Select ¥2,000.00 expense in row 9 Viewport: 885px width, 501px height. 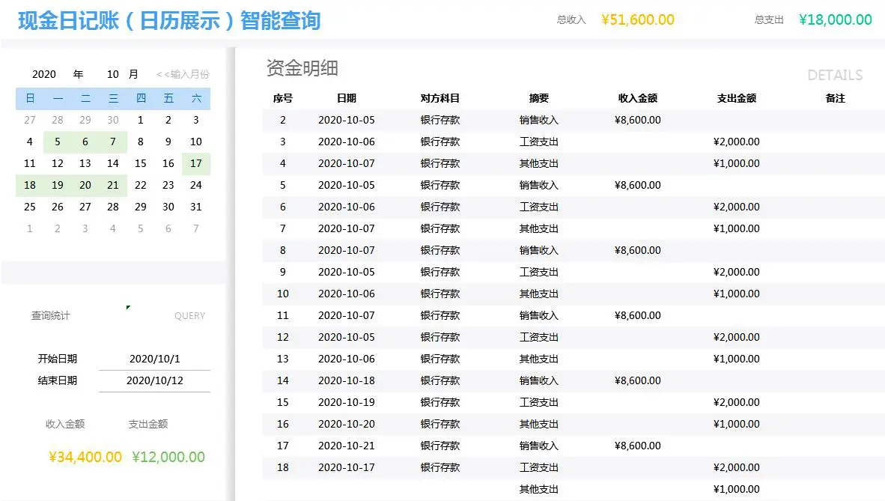737,272
